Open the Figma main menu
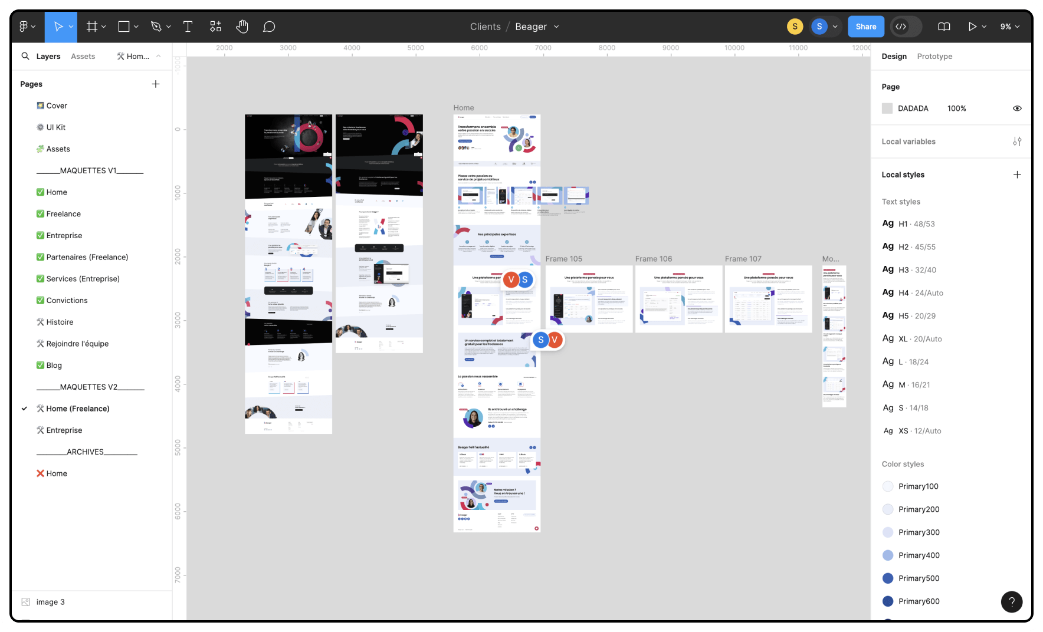This screenshot has height=632, width=1043. [24, 27]
